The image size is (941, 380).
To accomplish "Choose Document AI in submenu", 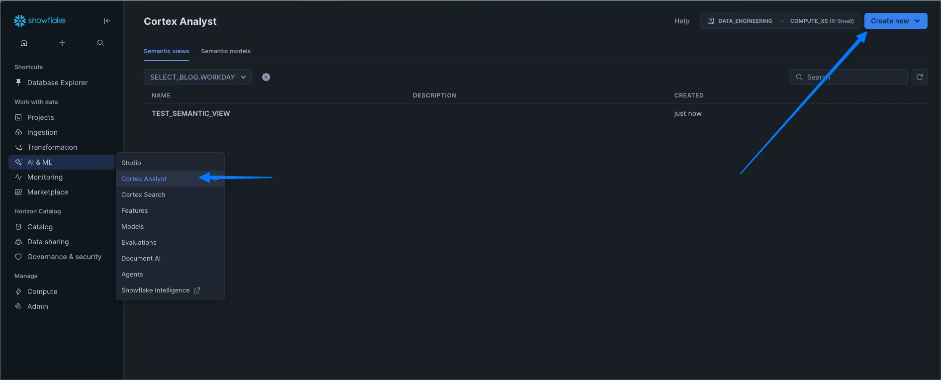I will point(170,258).
